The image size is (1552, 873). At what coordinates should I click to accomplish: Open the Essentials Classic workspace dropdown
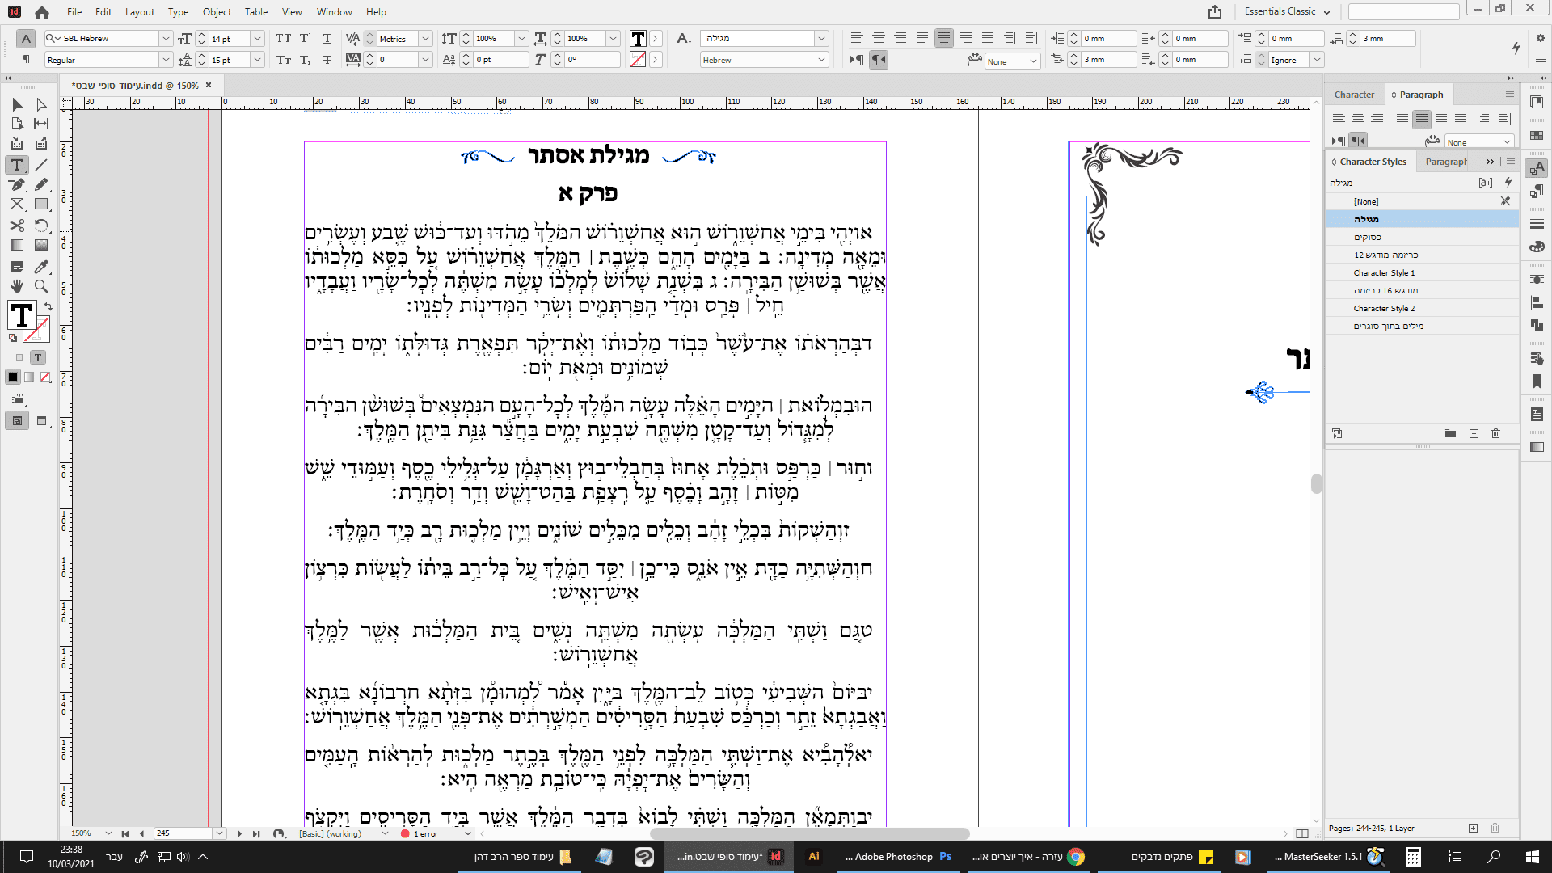point(1288,11)
